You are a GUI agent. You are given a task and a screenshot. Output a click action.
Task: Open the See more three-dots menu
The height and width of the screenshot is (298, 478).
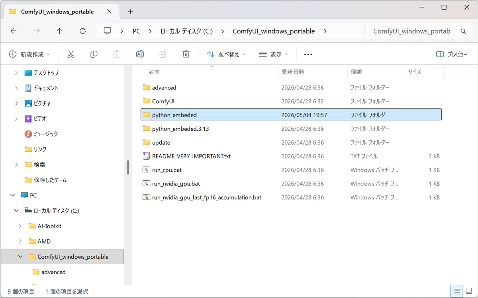tap(308, 54)
